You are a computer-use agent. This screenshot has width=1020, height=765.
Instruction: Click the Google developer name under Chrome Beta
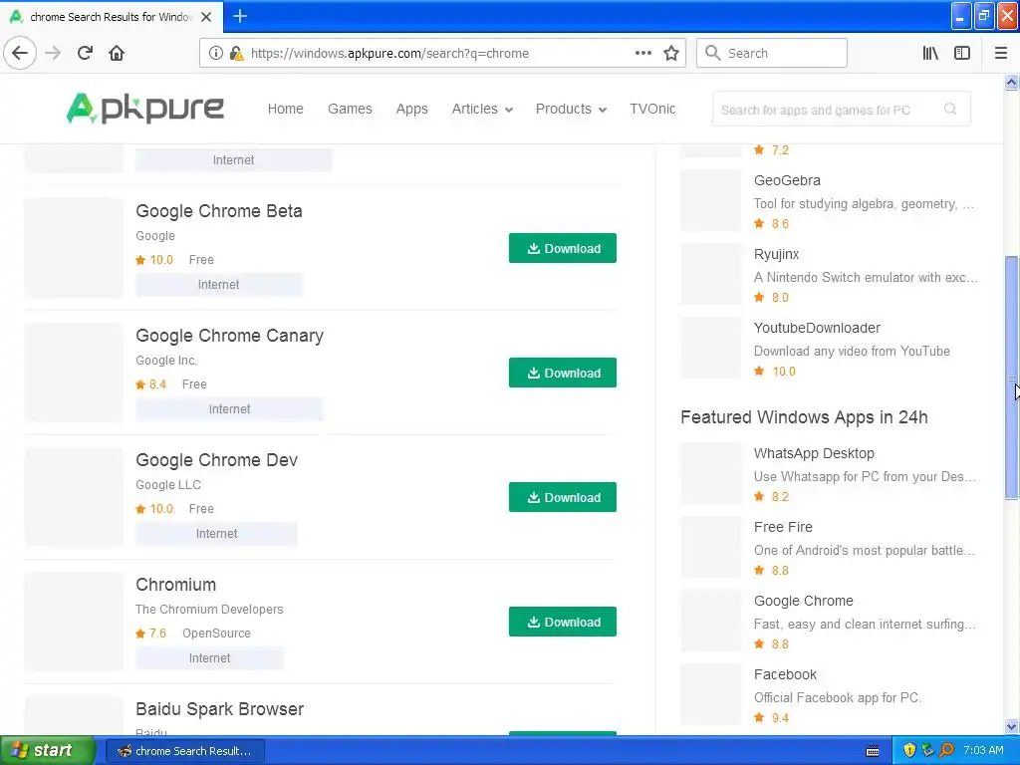[154, 235]
